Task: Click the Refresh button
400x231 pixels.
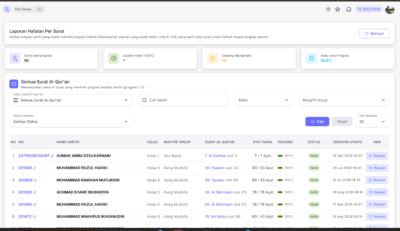Action: [x=374, y=34]
